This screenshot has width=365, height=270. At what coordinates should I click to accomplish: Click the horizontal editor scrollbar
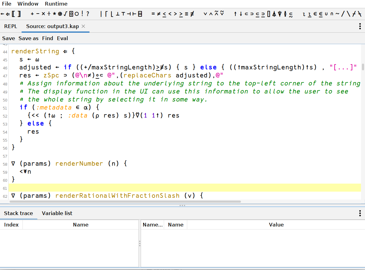[x=123, y=201]
